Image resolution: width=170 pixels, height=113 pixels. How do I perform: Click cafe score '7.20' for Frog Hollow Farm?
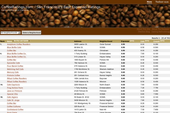(142, 88)
